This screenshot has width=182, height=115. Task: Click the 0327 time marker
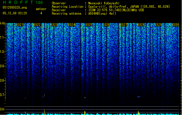point(124,25)
